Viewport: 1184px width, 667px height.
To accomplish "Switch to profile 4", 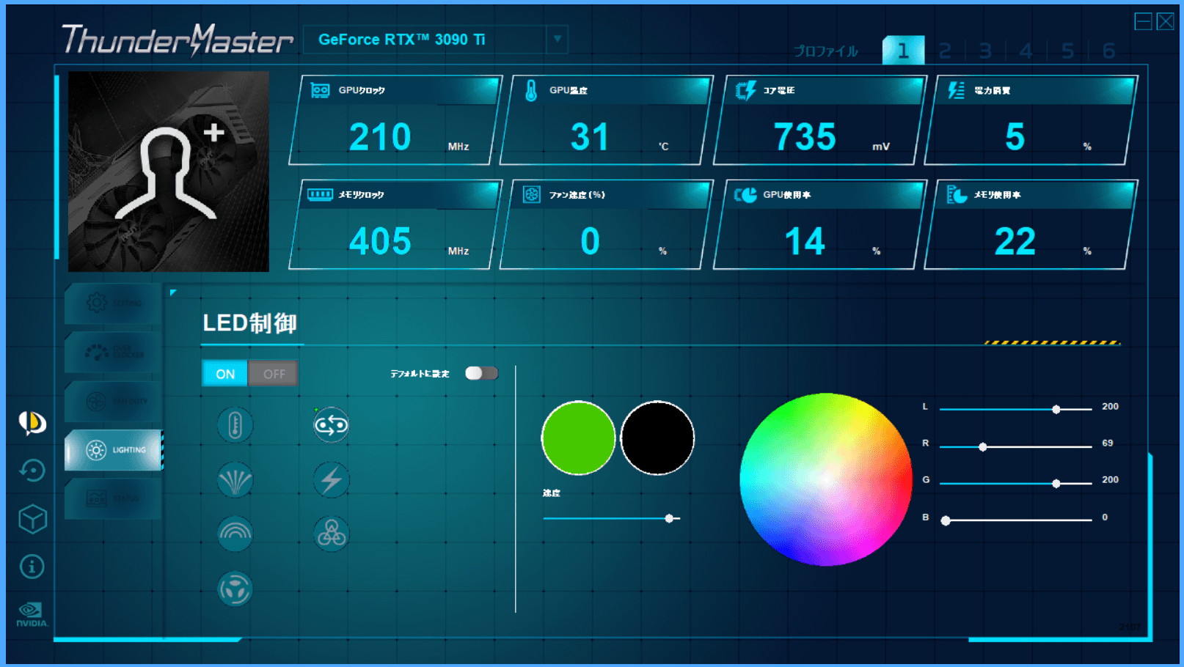I will click(x=1026, y=51).
